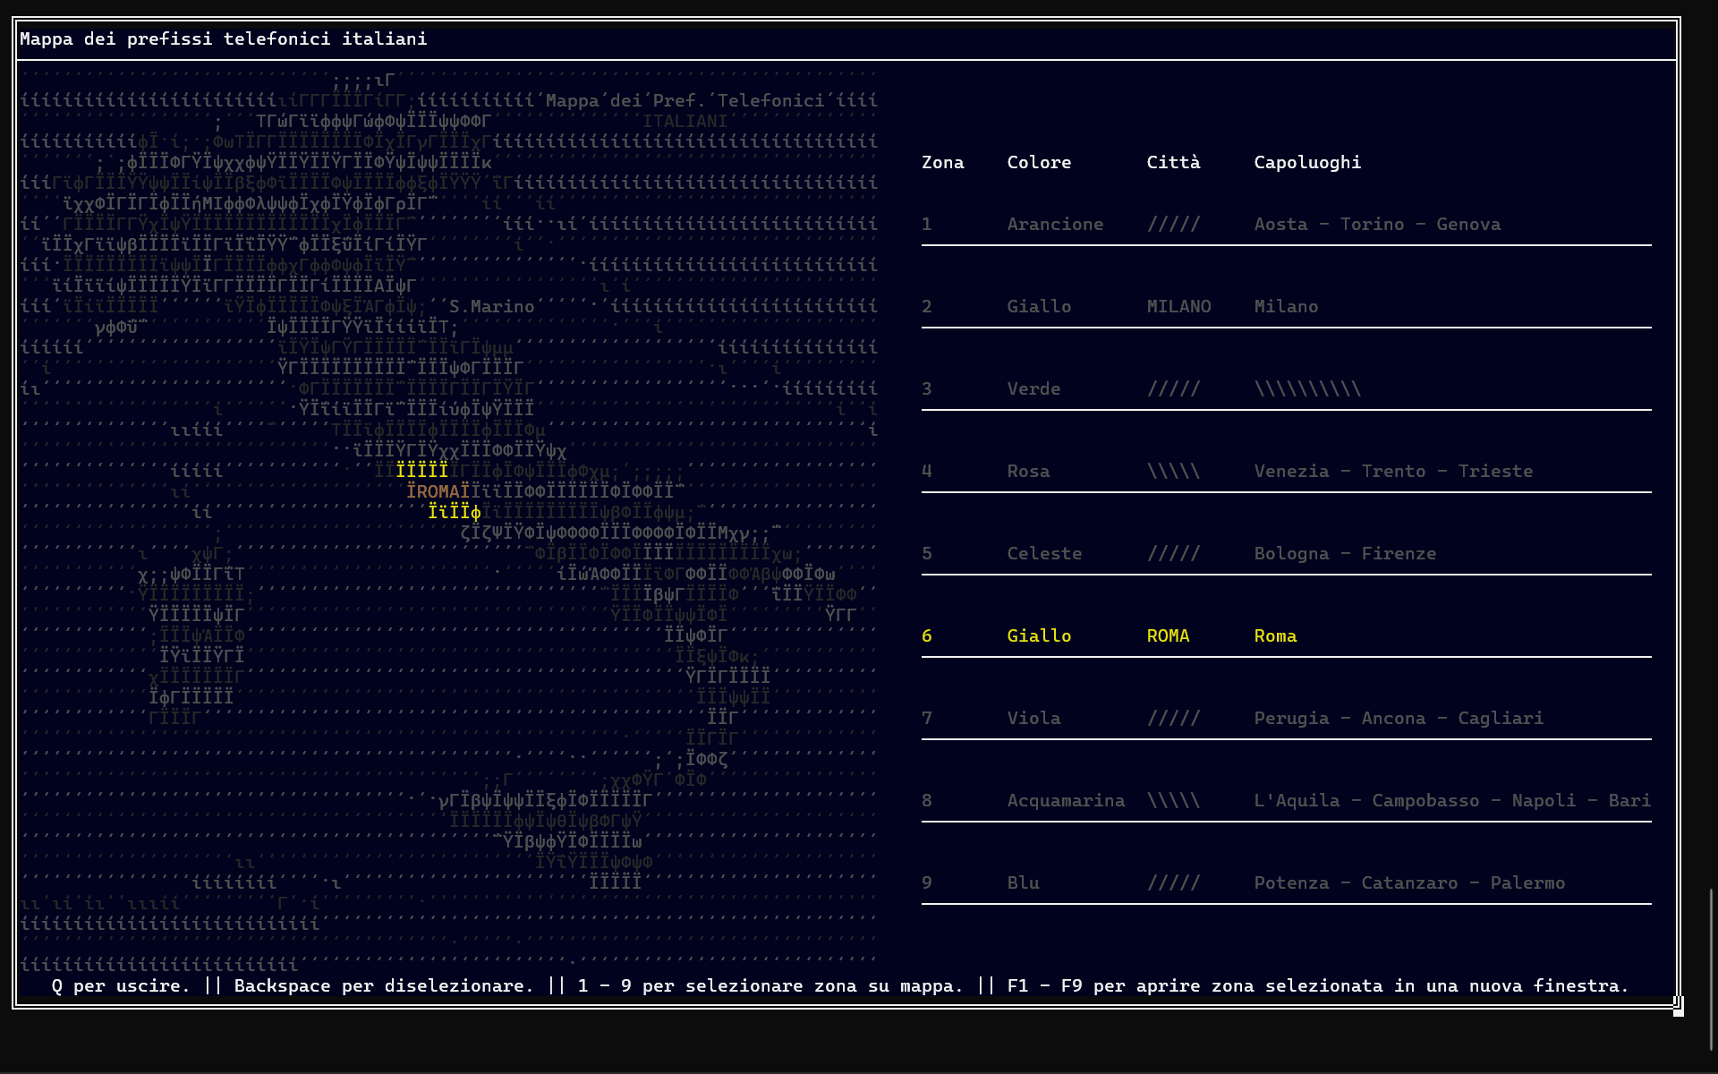Click the S.Marino label on the map

pos(491,307)
